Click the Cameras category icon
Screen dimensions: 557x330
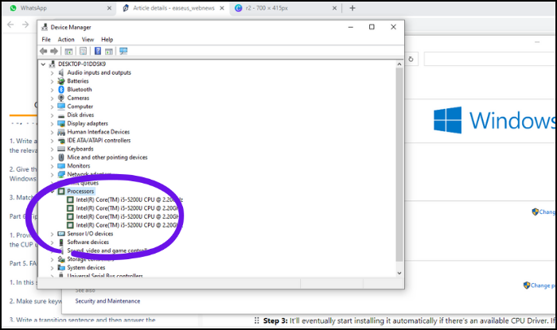click(x=61, y=98)
